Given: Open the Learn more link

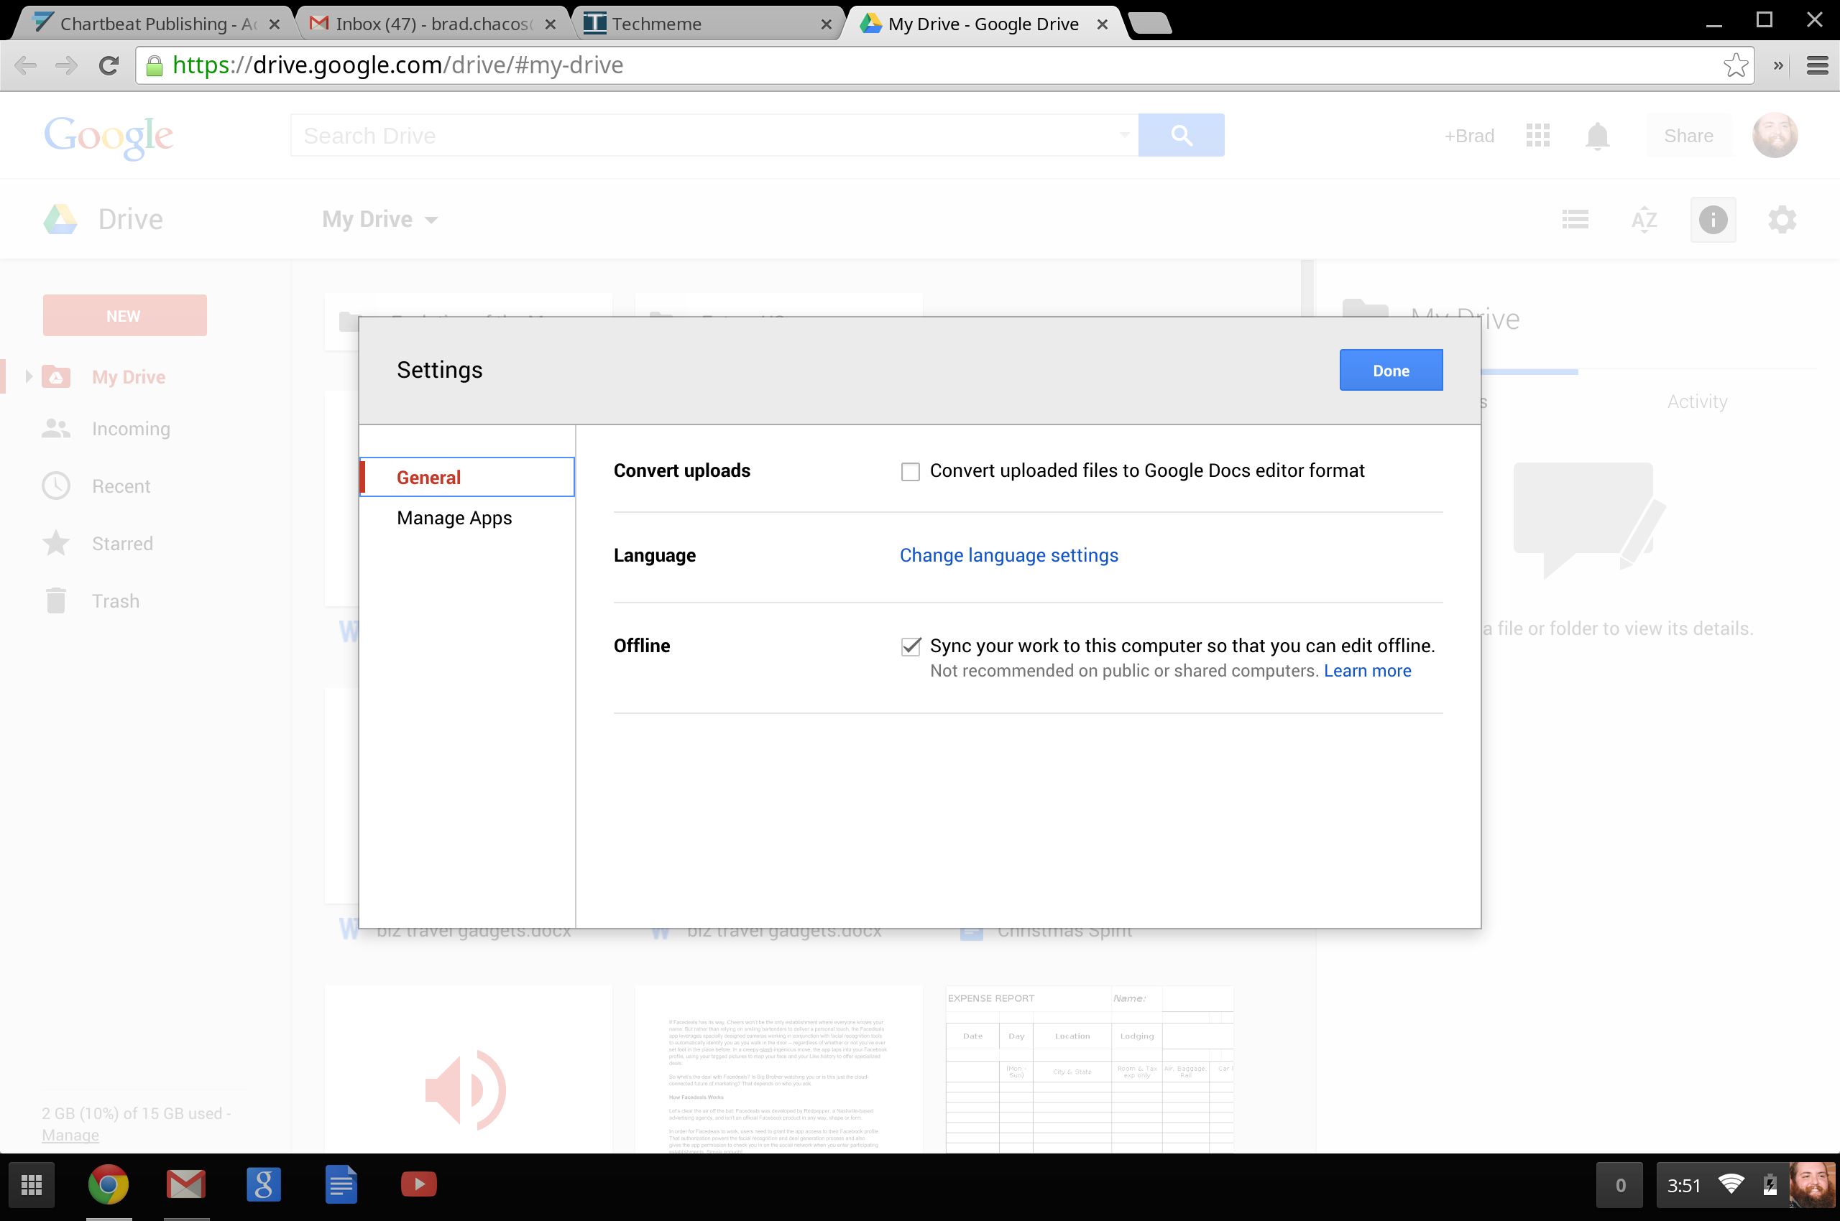Looking at the screenshot, I should click(1367, 670).
